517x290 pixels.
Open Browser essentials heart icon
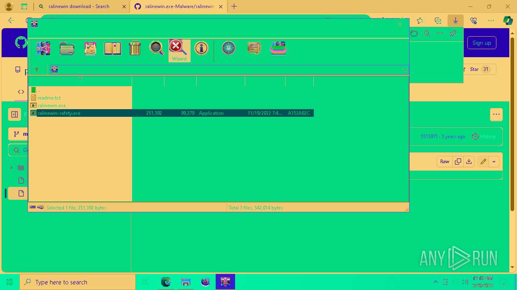tap(473, 21)
